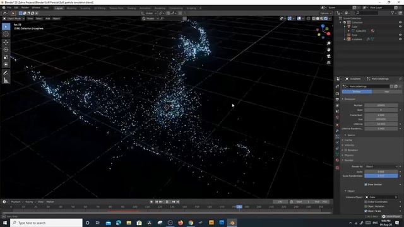Screen dimensions: 404x227
Task: Switch to the Layout workspace tab
Action: 59,8
